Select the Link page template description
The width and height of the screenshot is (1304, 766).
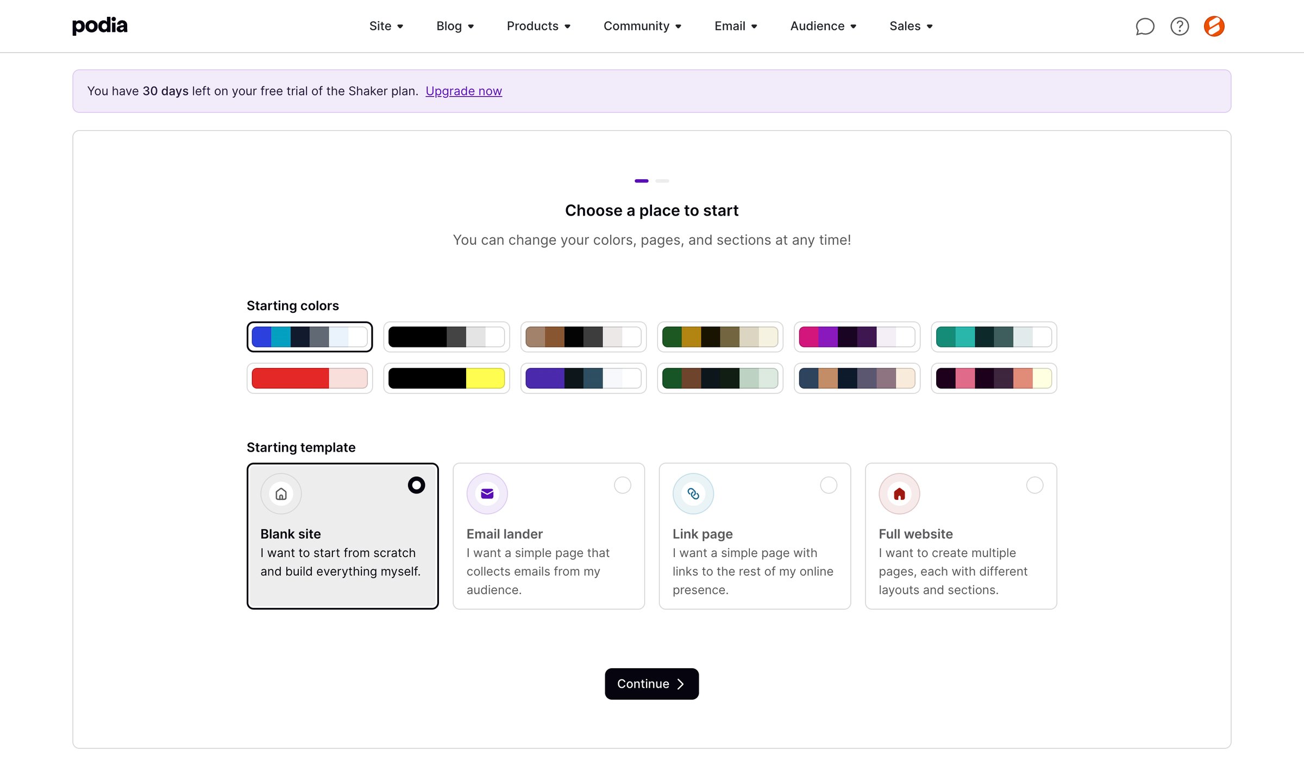pyautogui.click(x=753, y=571)
